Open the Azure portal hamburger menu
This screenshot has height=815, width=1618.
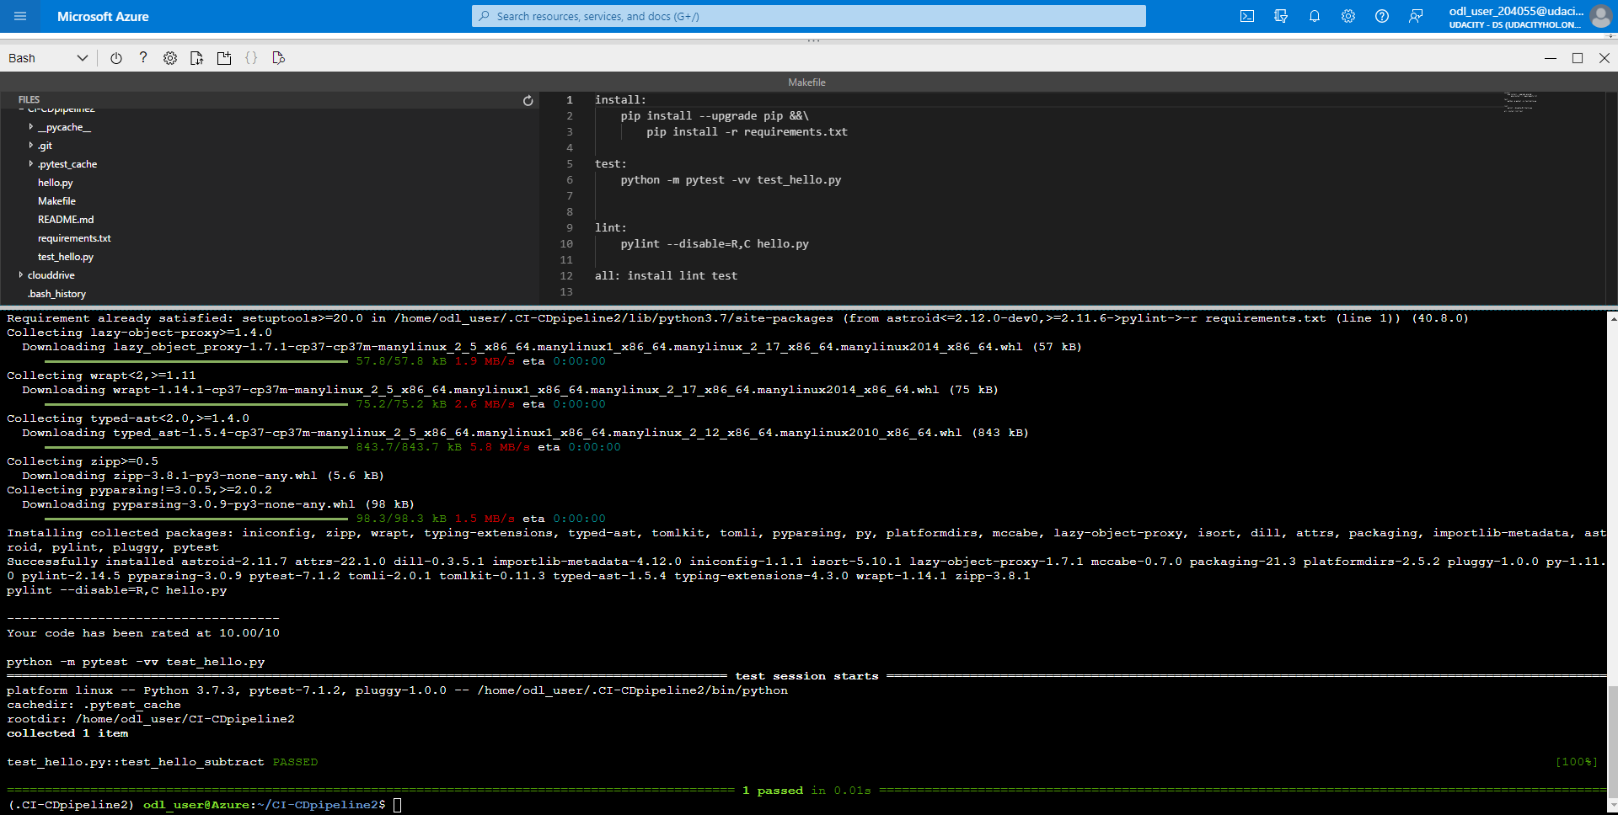click(x=19, y=15)
